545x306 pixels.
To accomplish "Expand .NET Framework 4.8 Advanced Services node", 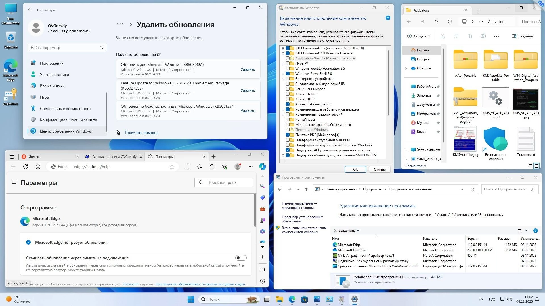I will click(x=283, y=54).
